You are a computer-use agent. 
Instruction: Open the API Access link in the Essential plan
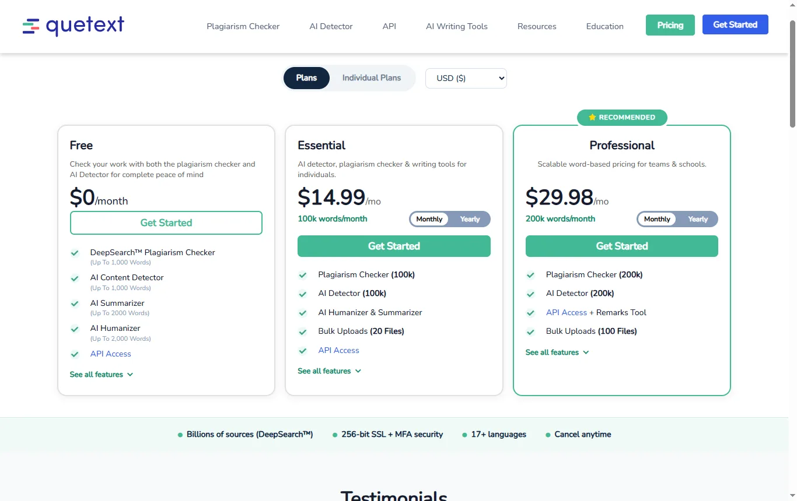click(338, 351)
